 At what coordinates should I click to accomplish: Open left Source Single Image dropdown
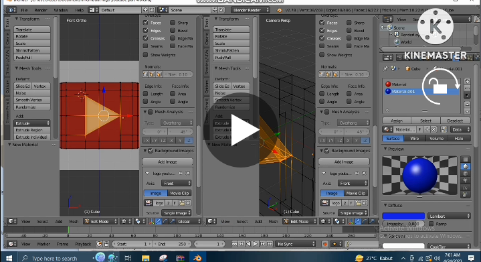click(176, 213)
